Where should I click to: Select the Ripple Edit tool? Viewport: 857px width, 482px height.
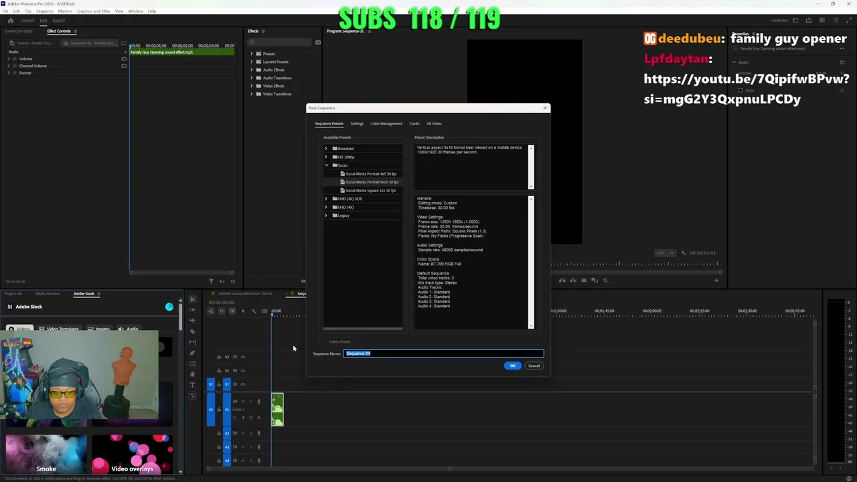[x=193, y=321]
